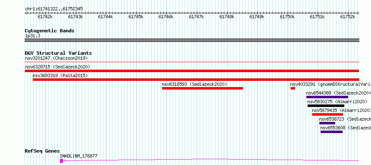Image resolution: width=371 pixels, height=165 pixels.
Task: Click the 61746k ruler tick label
Action: (166, 17)
